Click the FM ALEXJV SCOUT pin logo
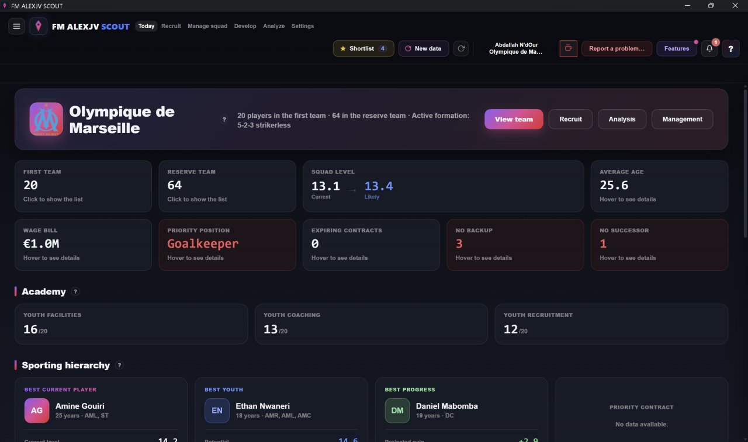This screenshot has height=442, width=748. [39, 26]
